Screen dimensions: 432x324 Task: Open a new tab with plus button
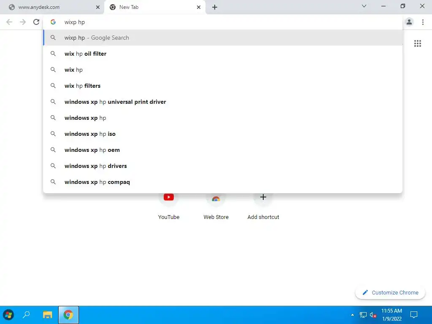coord(215,7)
